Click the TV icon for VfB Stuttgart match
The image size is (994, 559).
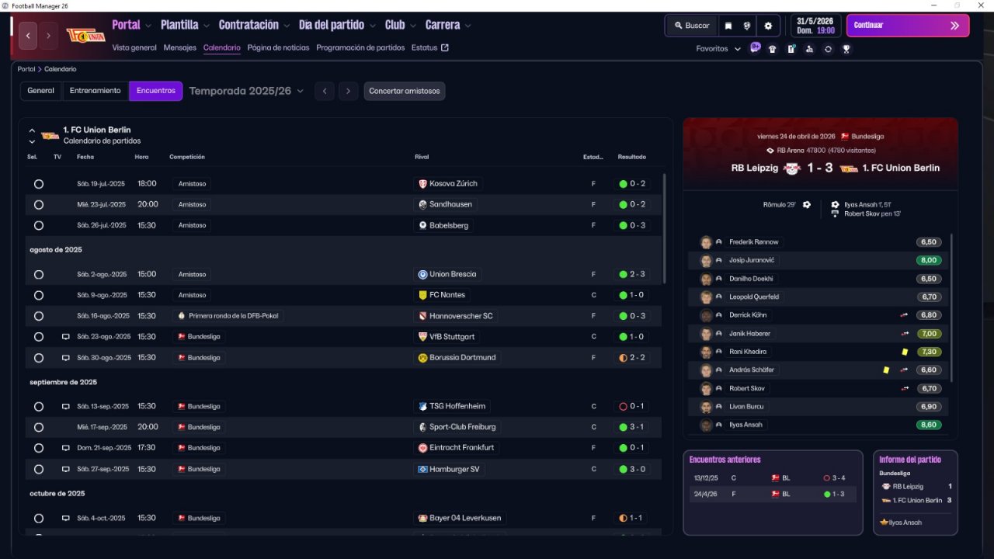66,337
